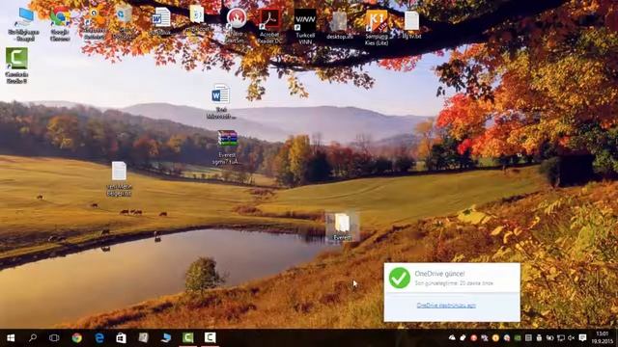Select the This PC desktop icon
Screen dimensions: 618x347
click(23, 23)
